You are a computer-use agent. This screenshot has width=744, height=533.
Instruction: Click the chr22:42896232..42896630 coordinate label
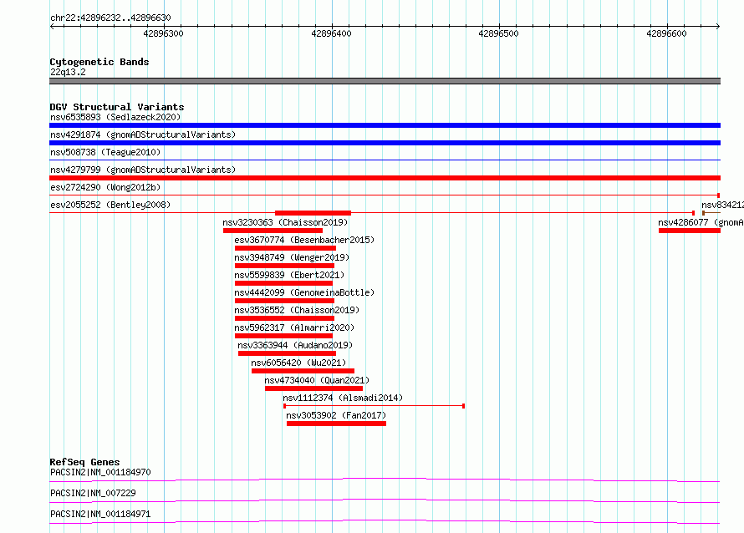tap(110, 18)
